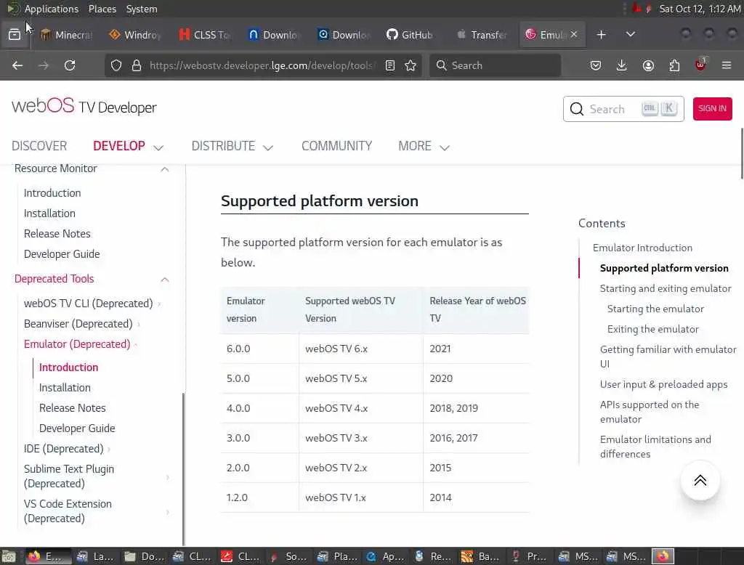The height and width of the screenshot is (565, 744).
Task: Click the page vertical scrollbar
Action: tap(742, 153)
